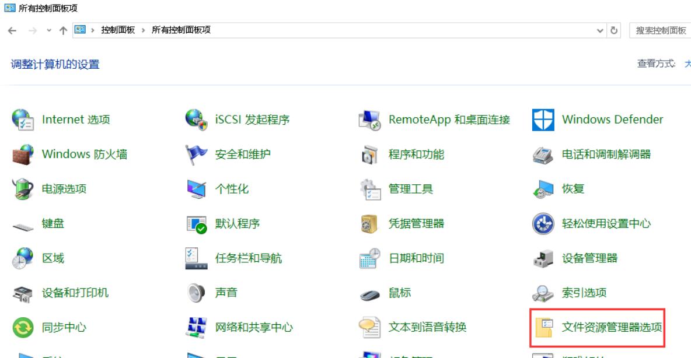Image resolution: width=691 pixels, height=358 pixels.
Task: Click the window icon in title bar
Action: (10, 8)
